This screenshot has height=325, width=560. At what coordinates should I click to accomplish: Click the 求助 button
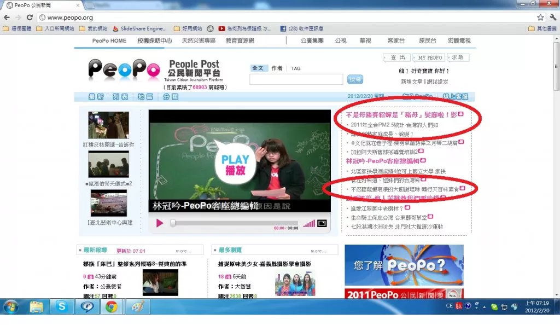(x=458, y=57)
